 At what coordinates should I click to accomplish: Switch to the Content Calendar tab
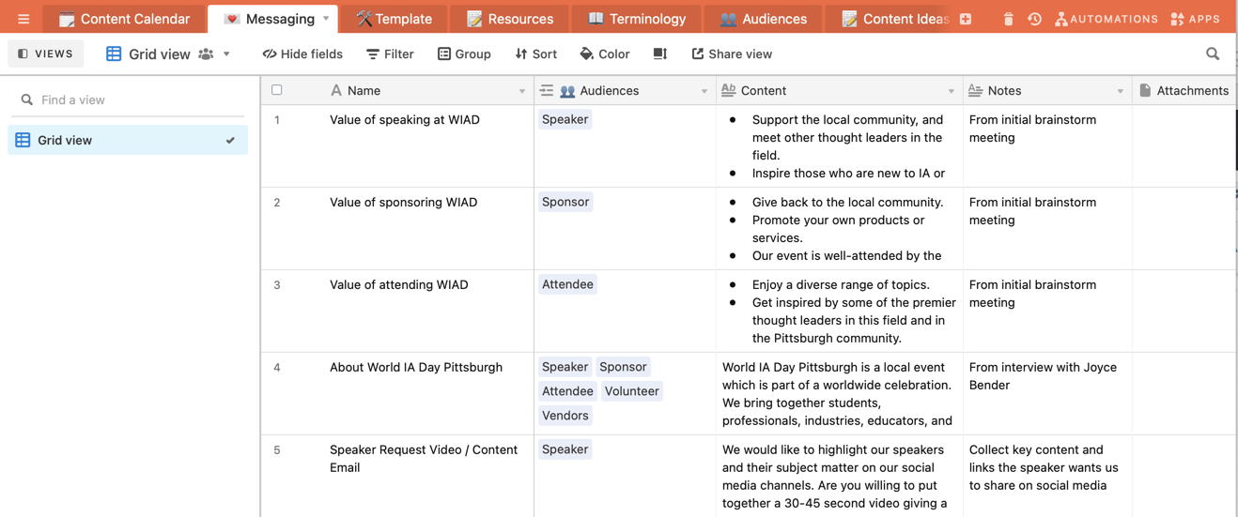[x=124, y=19]
